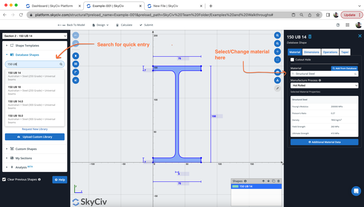364x207 pixels.
Task: Click info icon beside Clear Previous Shapes
Action: pos(39,179)
